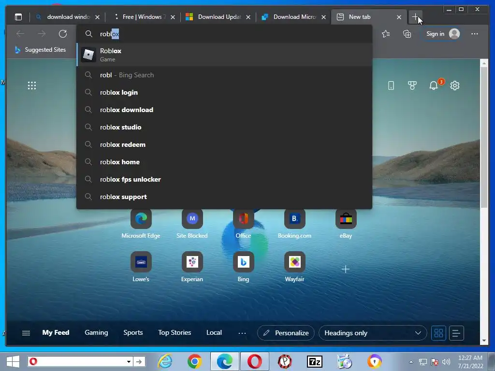This screenshot has height=371, width=495.
Task: Select 'robl - Bing Search' suggestion
Action: 224,75
